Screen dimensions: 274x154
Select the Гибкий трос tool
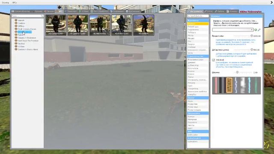[198, 27]
